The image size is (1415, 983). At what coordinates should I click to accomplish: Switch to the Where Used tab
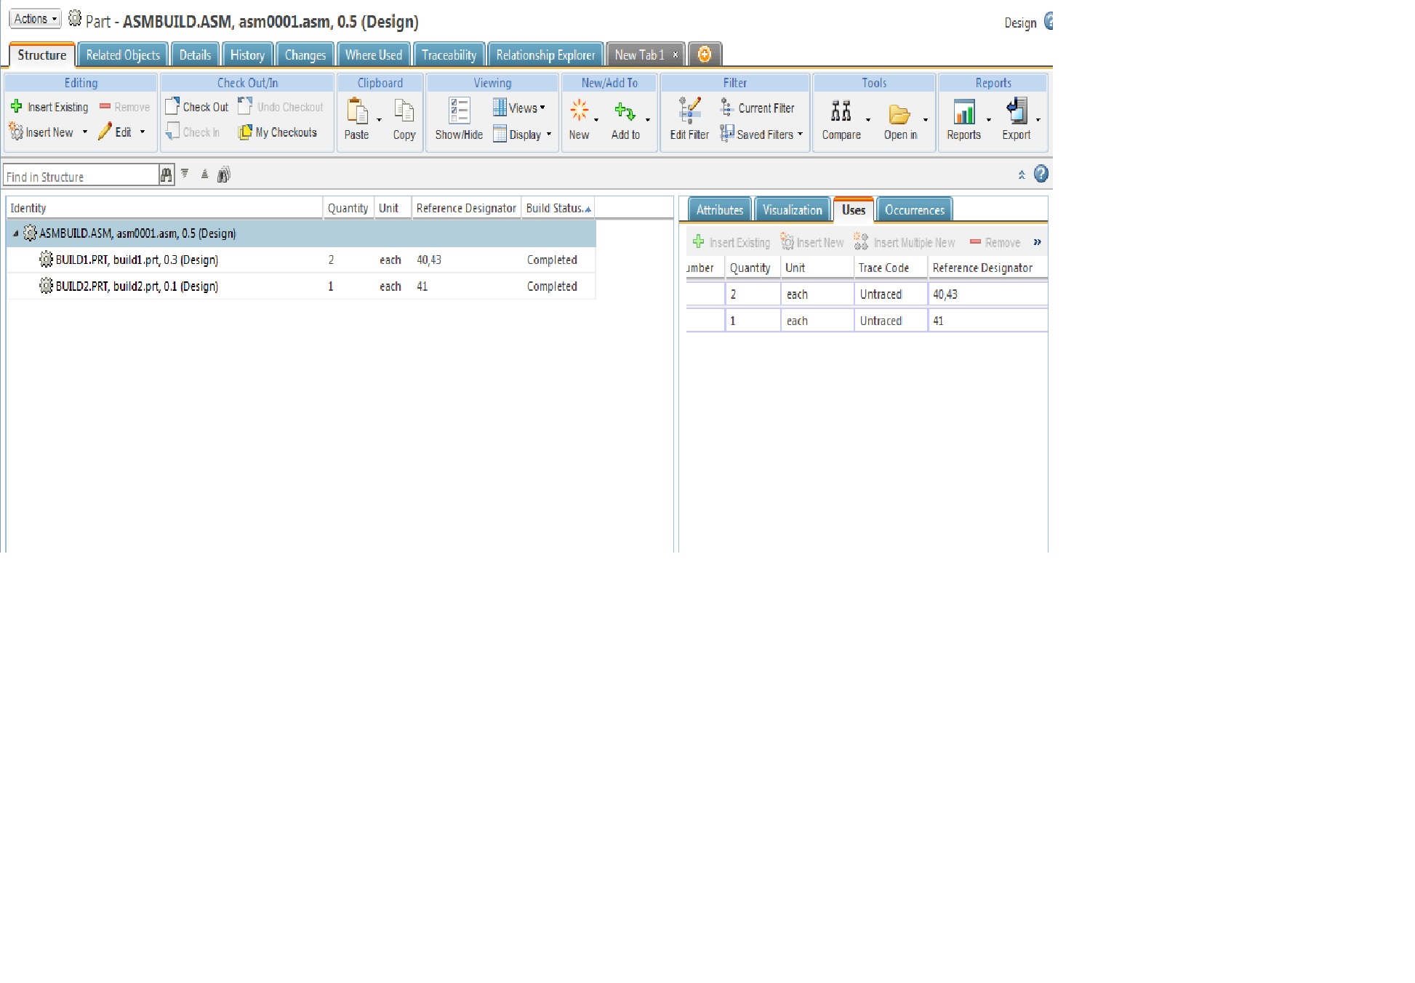click(373, 55)
